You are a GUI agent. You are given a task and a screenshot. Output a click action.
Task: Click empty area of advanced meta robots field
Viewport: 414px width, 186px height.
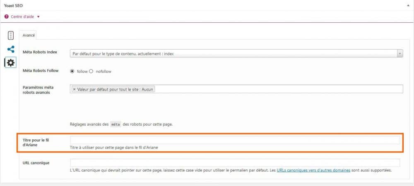tap(277, 89)
